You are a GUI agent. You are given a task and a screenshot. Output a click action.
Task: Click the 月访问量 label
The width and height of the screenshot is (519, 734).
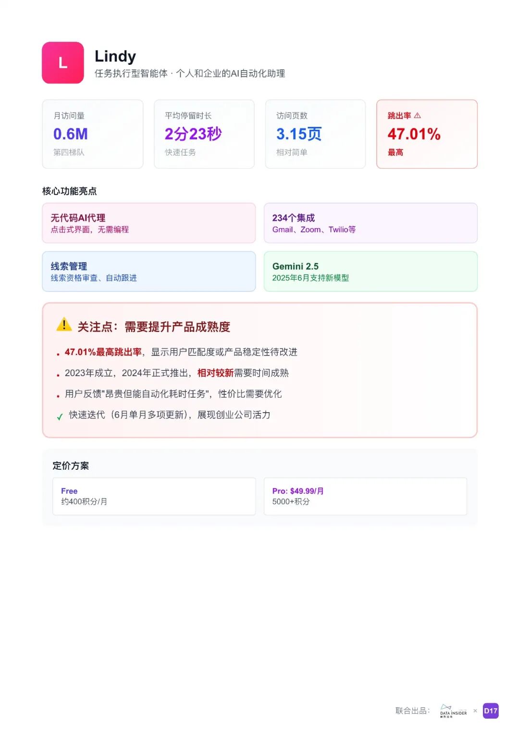pyautogui.click(x=69, y=116)
